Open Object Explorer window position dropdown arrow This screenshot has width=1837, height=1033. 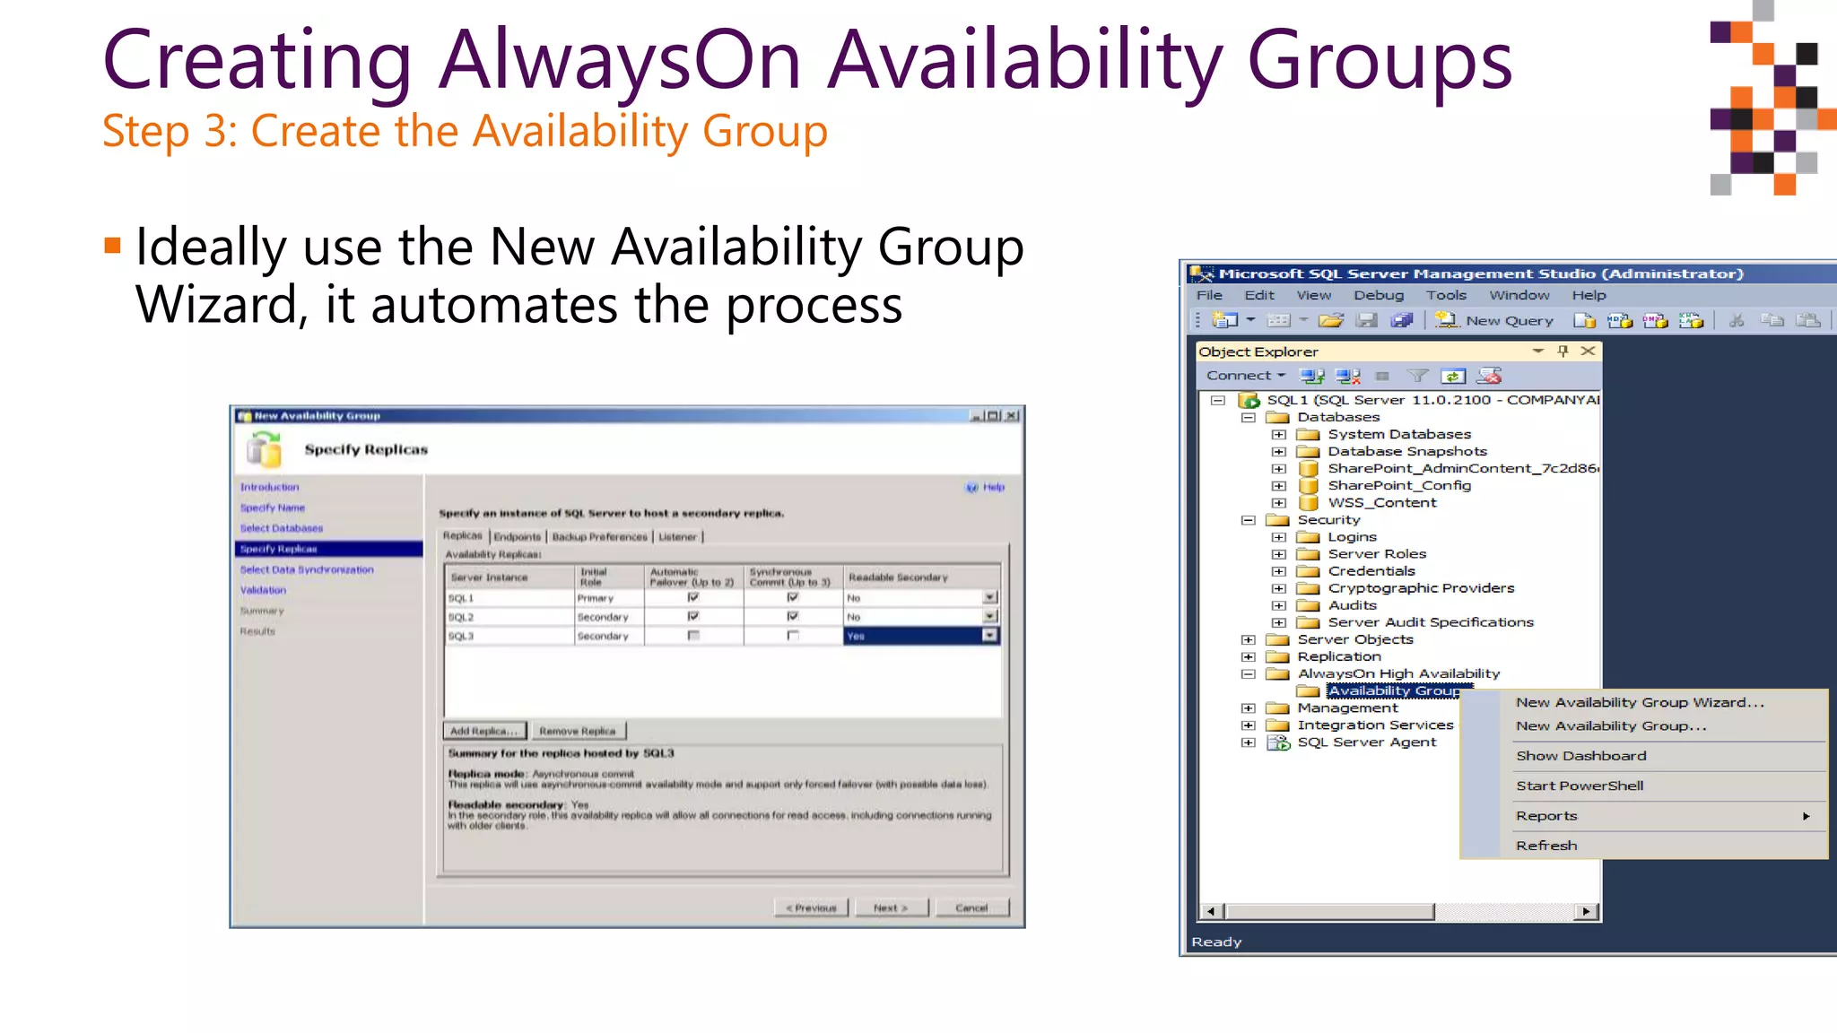1538,351
